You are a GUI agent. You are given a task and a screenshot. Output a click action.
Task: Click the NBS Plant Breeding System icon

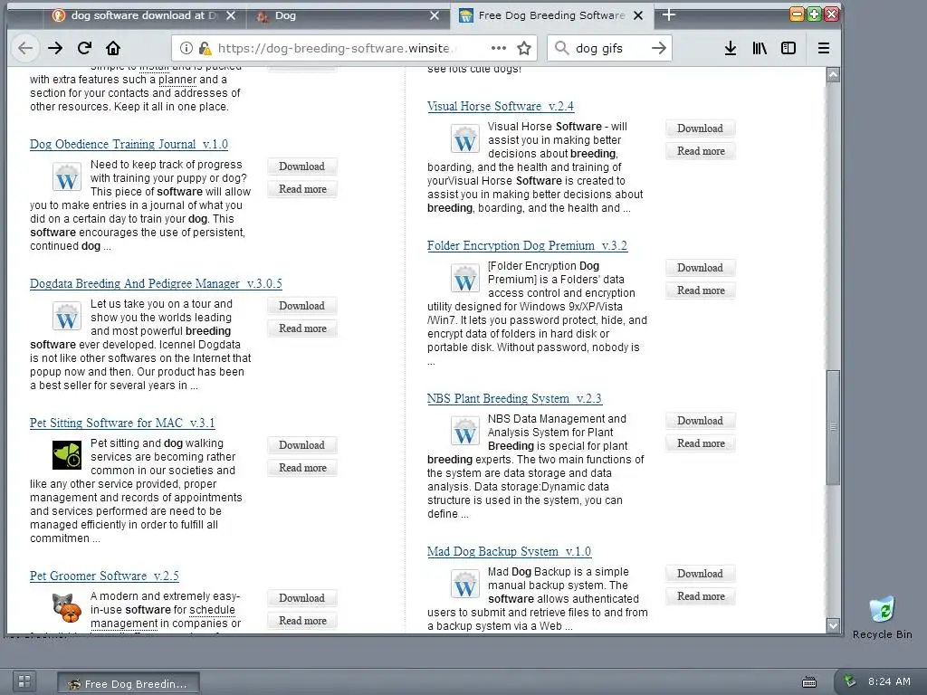click(x=464, y=431)
